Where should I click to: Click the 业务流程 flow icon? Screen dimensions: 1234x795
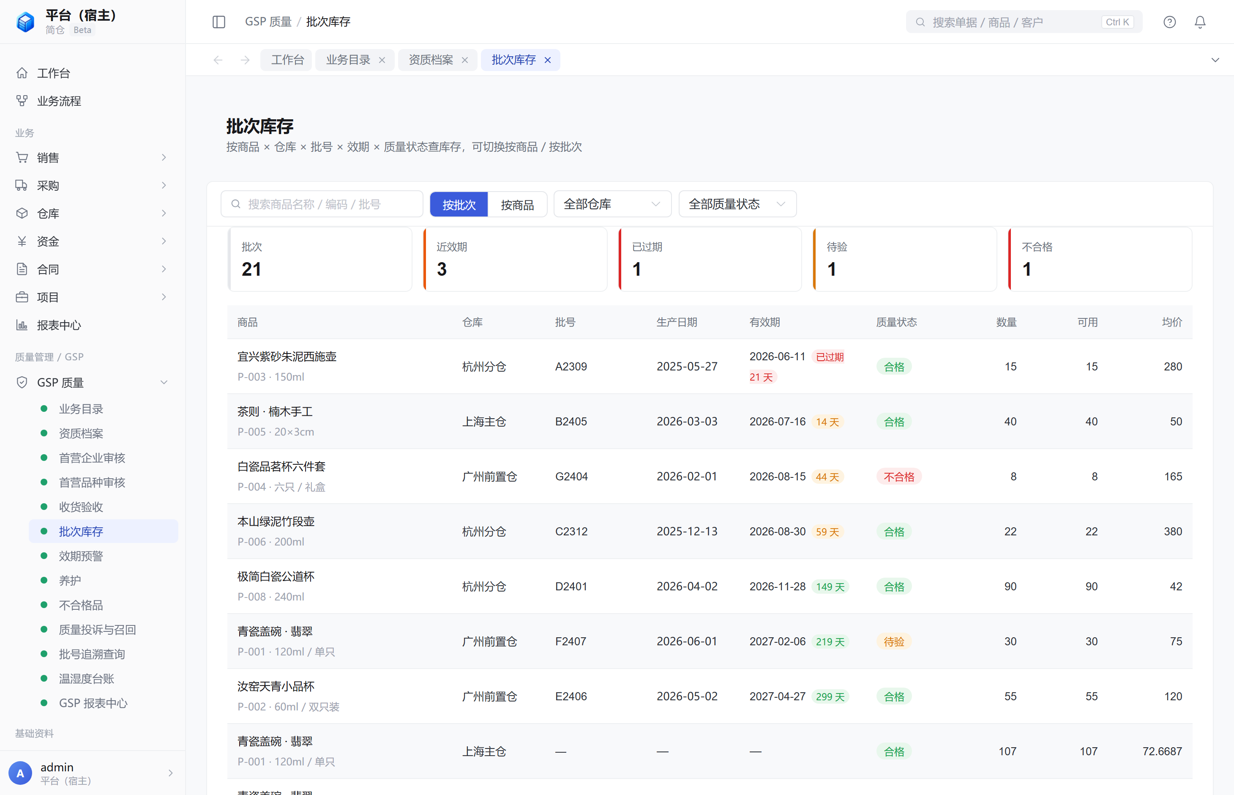(x=22, y=101)
